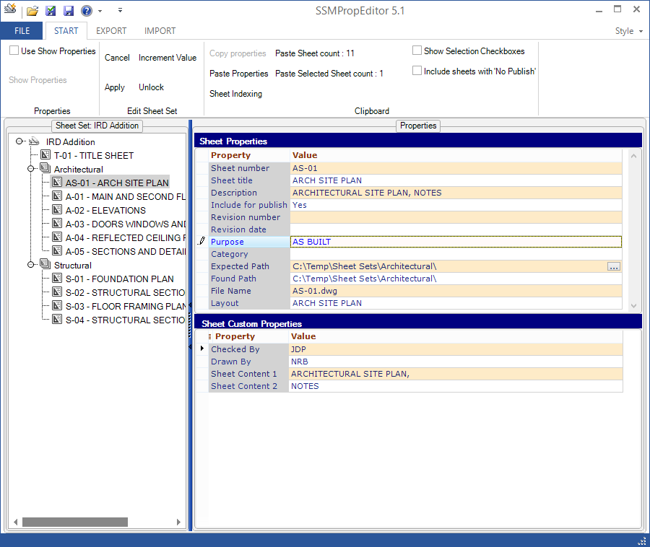Collapse the IRD Addition root node
Viewport: 650px width, 547px height.
pos(19,141)
